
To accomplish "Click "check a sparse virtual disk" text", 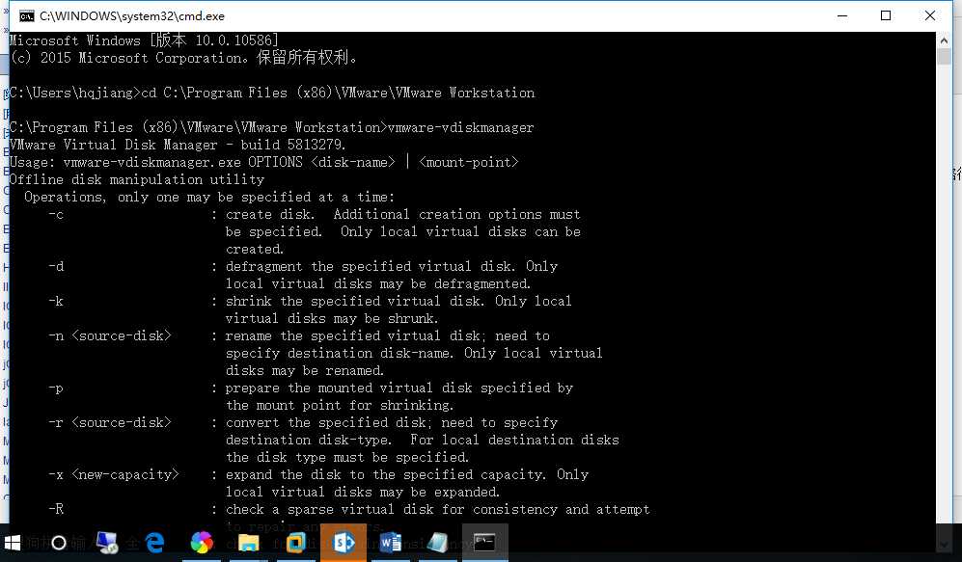I will point(331,509).
